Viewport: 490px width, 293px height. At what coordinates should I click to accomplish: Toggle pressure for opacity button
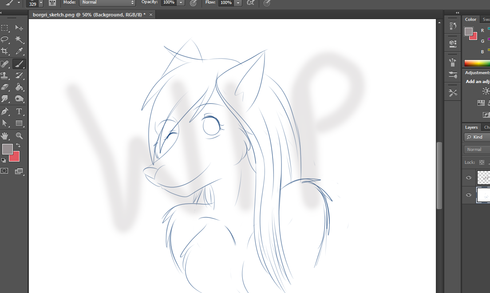193,3
